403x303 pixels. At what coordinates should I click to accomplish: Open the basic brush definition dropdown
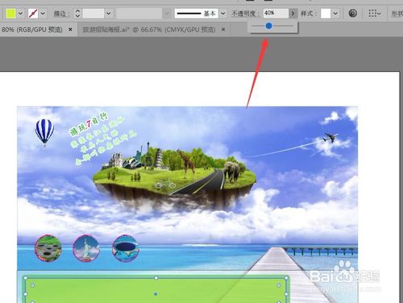(x=222, y=13)
